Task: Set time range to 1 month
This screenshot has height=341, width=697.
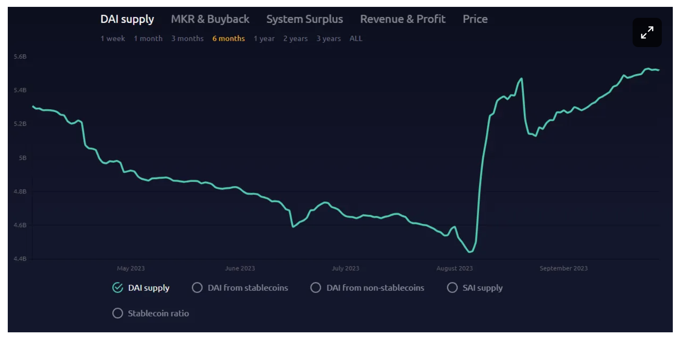Action: (x=148, y=39)
